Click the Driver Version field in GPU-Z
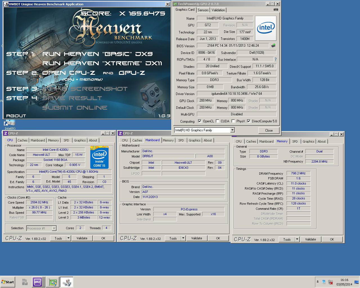This screenshot has width=360, height=288. click(x=237, y=94)
